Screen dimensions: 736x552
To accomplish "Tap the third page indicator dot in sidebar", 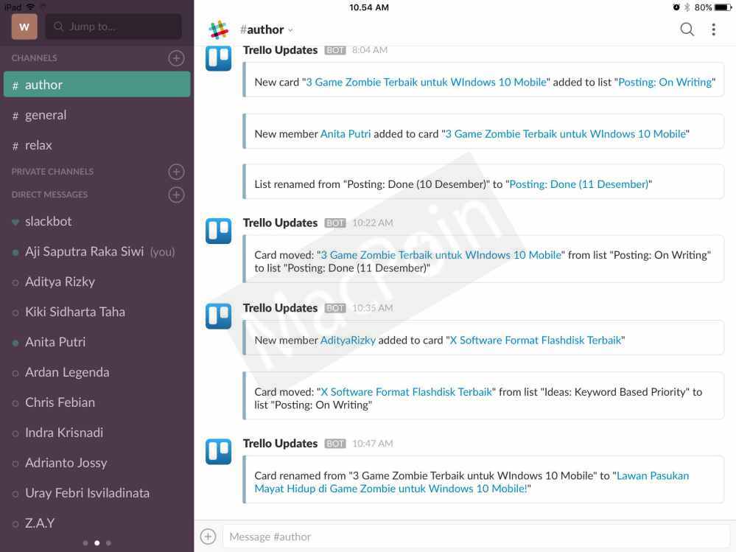I will [108, 543].
